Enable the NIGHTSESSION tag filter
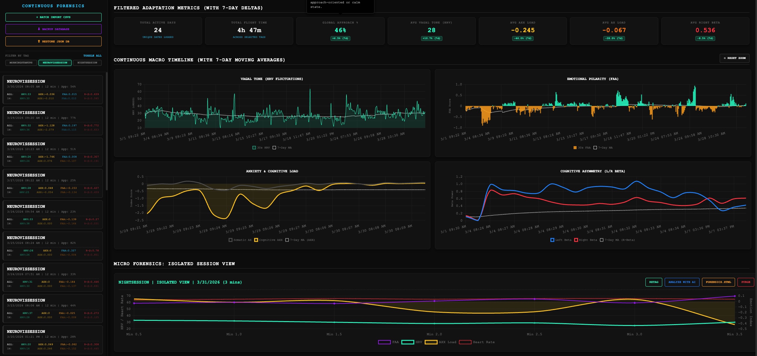Image resolution: width=757 pixels, height=356 pixels. [87, 63]
